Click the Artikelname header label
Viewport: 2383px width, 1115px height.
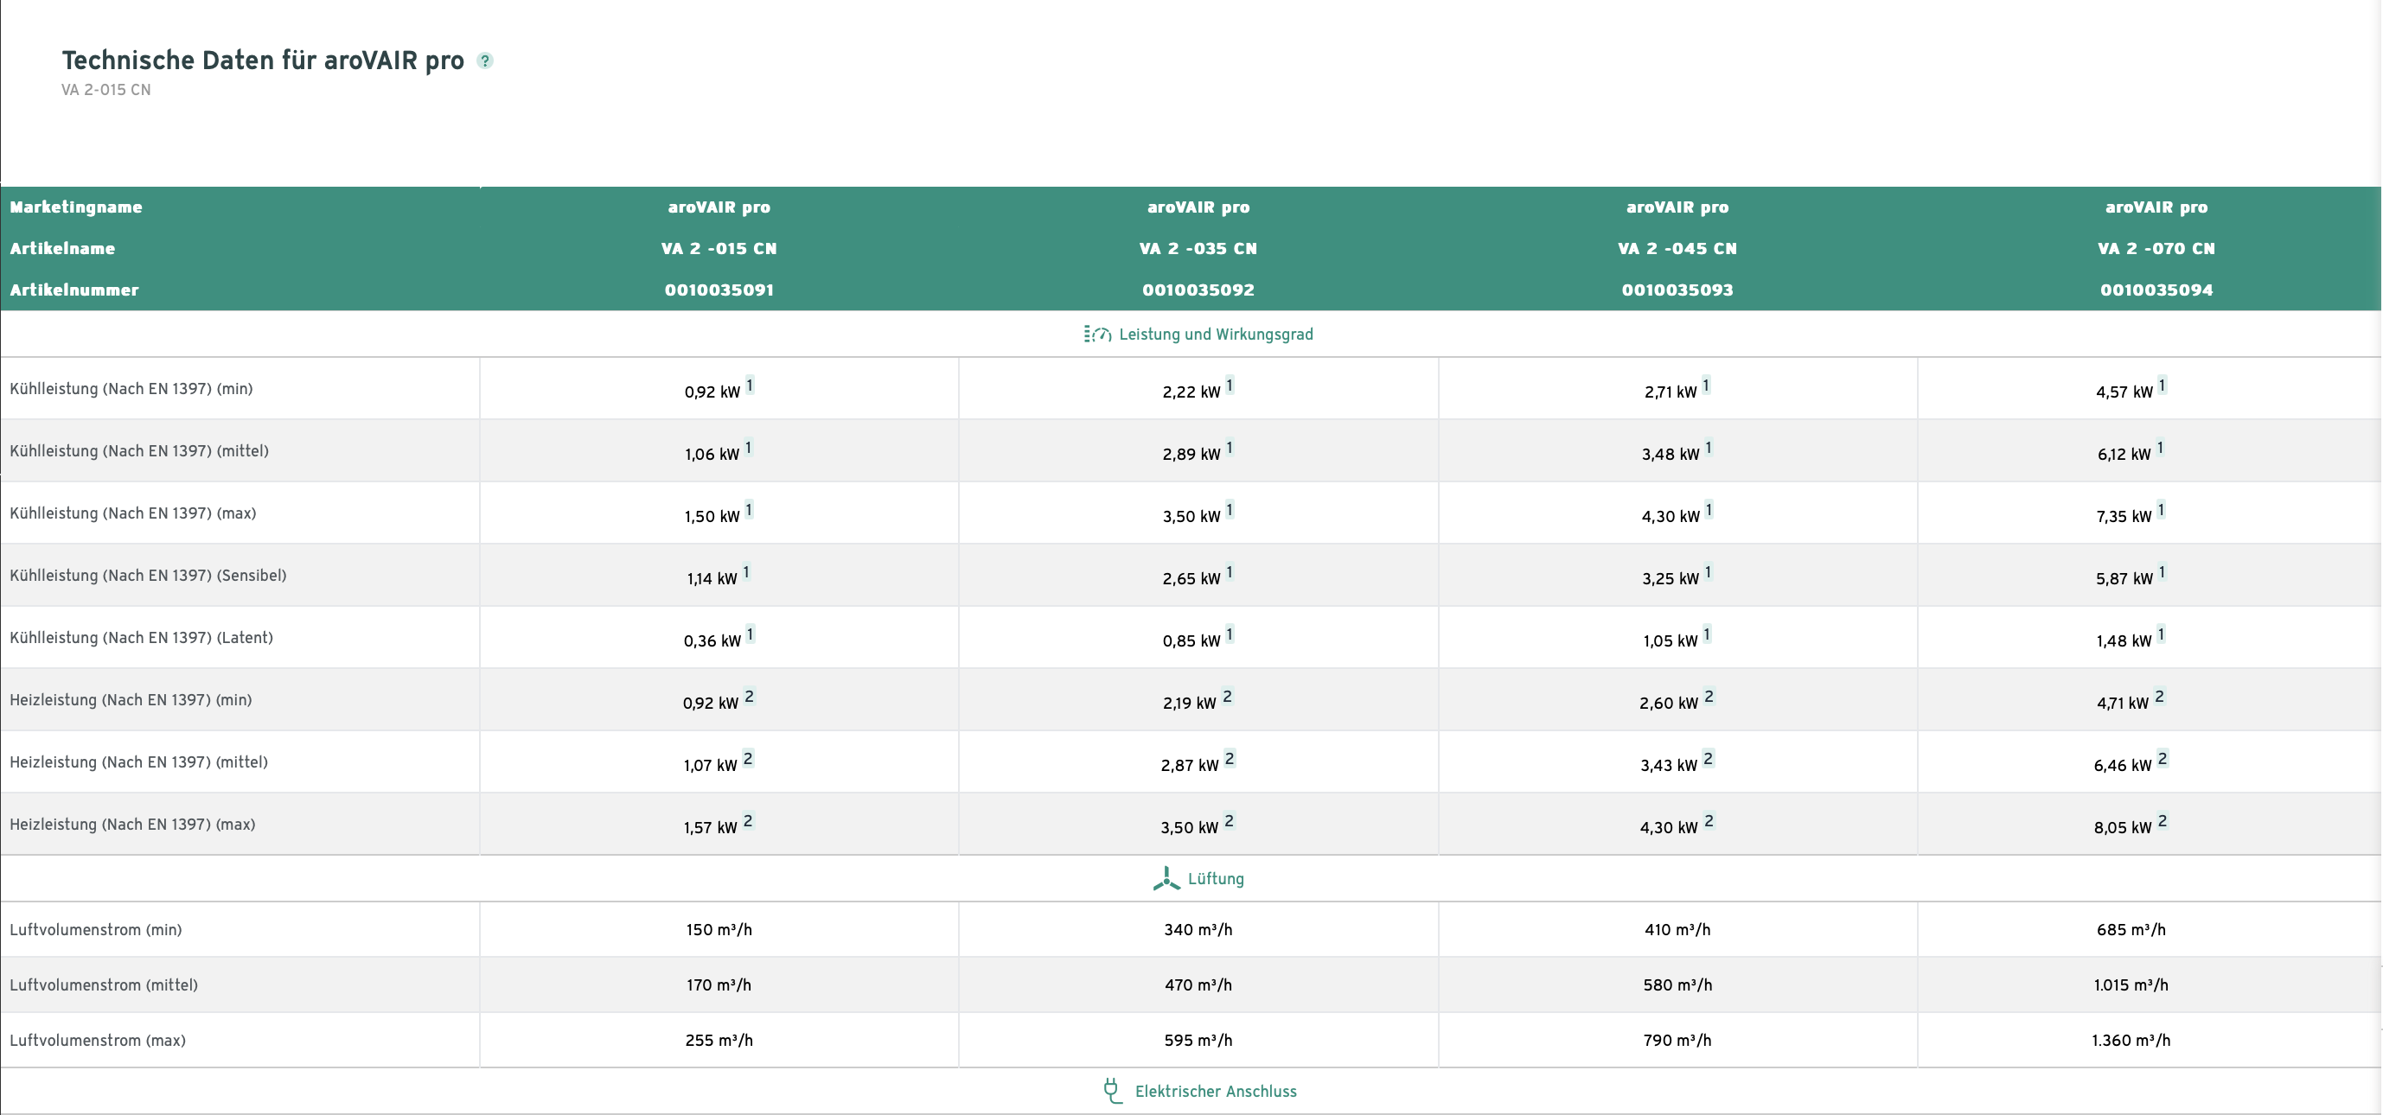[x=62, y=249]
